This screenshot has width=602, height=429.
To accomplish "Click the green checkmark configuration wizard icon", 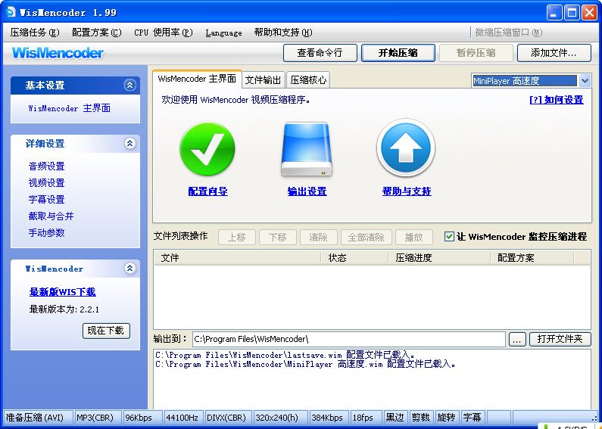I will point(207,149).
